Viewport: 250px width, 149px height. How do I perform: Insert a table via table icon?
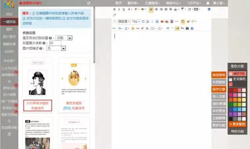pos(143,21)
